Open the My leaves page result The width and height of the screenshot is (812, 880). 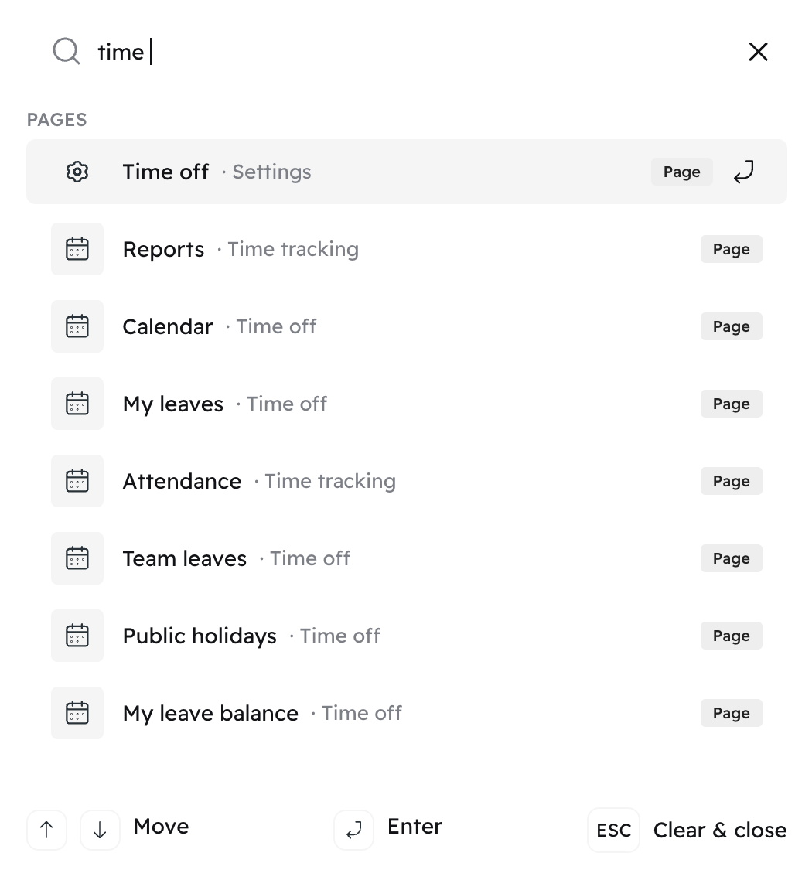pos(407,404)
